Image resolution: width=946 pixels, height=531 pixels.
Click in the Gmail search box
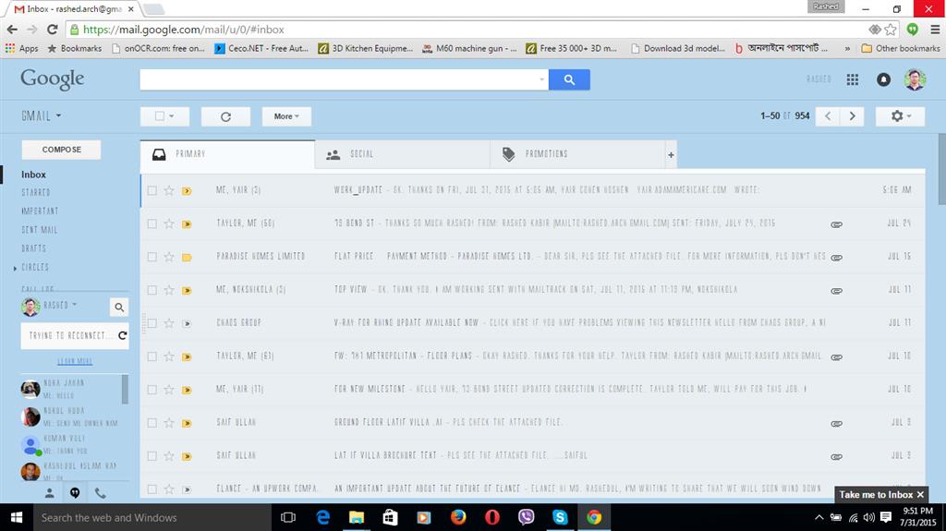coord(338,79)
